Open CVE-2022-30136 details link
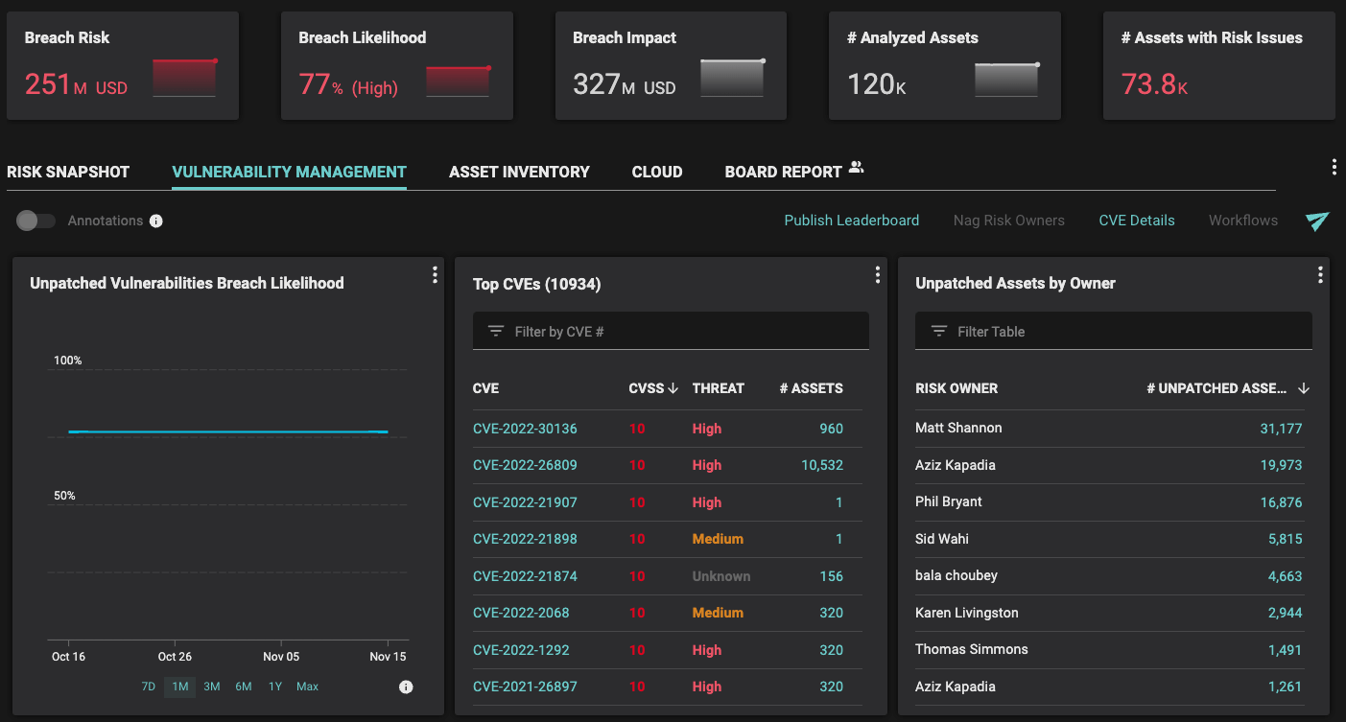This screenshot has width=1346, height=722. click(x=525, y=429)
